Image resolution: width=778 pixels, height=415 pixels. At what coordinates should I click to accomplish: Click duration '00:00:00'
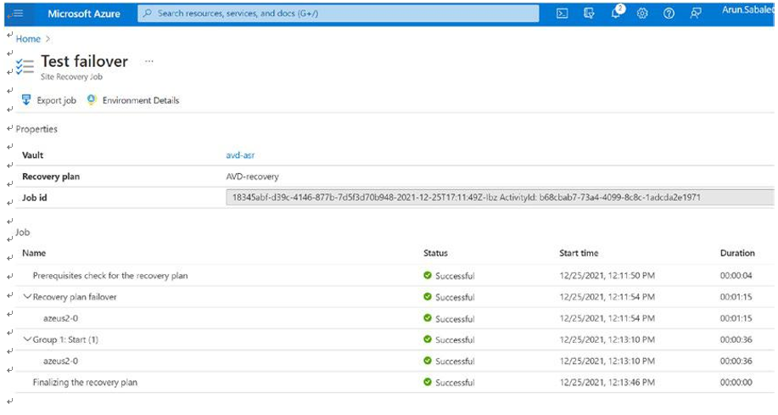[x=736, y=382]
